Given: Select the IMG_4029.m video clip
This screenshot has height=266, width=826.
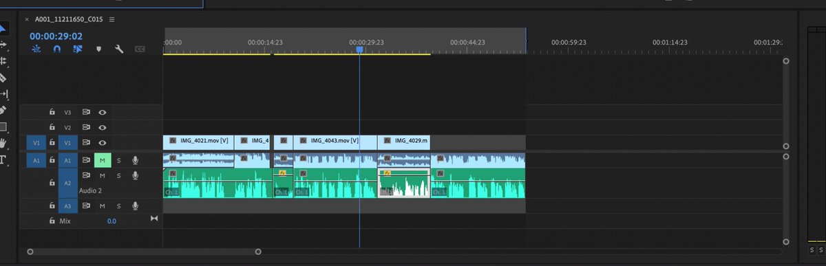Looking at the screenshot, I should click(x=404, y=142).
